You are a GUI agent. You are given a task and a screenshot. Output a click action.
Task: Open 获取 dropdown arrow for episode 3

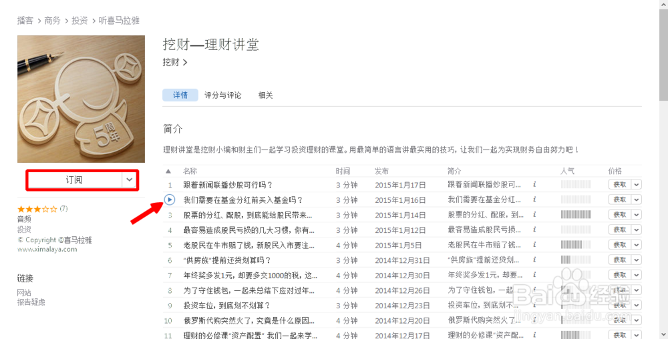tap(637, 215)
